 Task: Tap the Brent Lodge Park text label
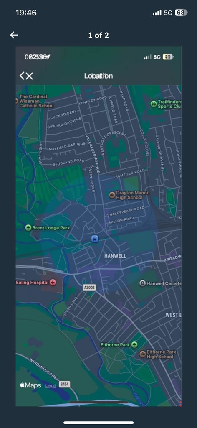[51, 228]
